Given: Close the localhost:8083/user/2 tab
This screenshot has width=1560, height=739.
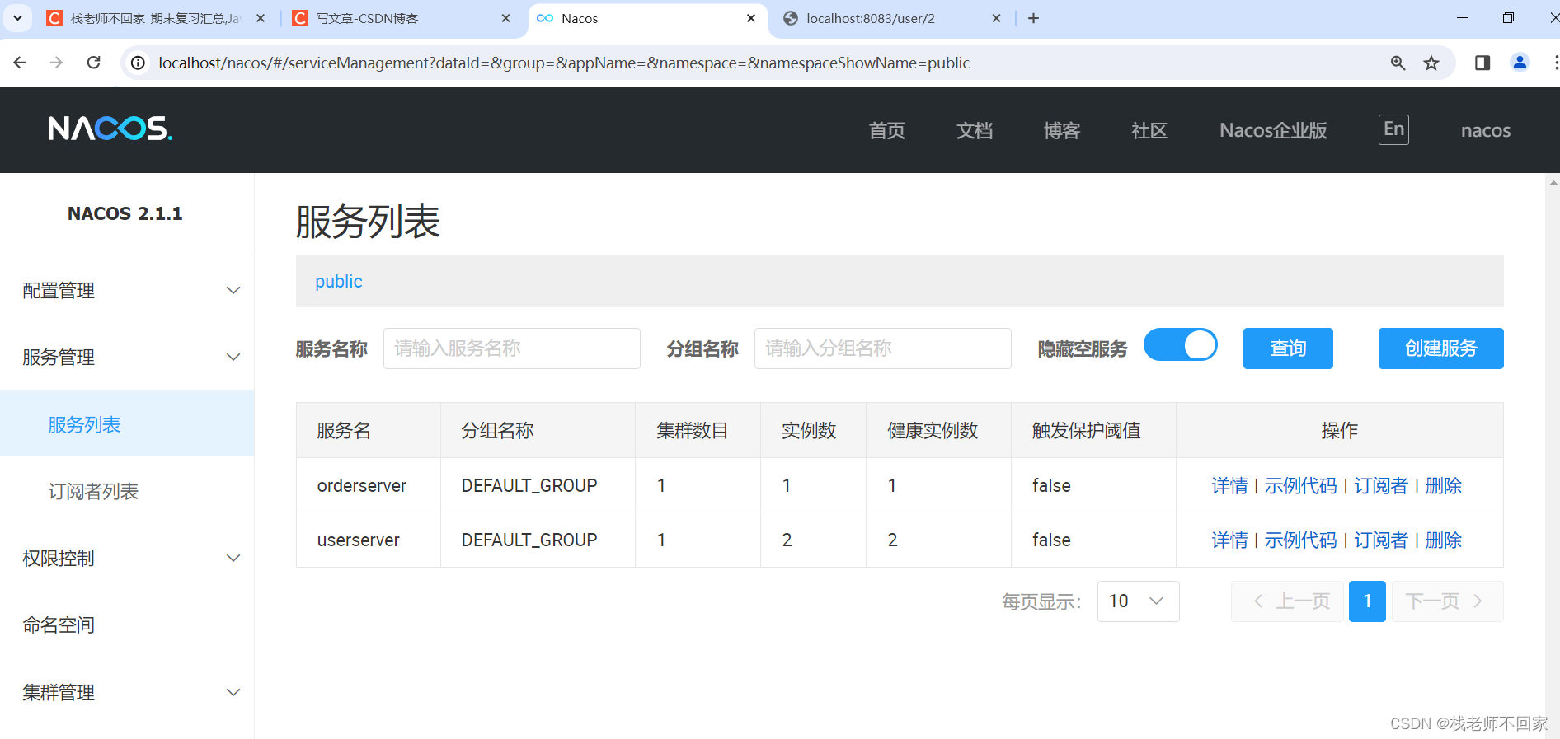Looking at the screenshot, I should click(996, 18).
